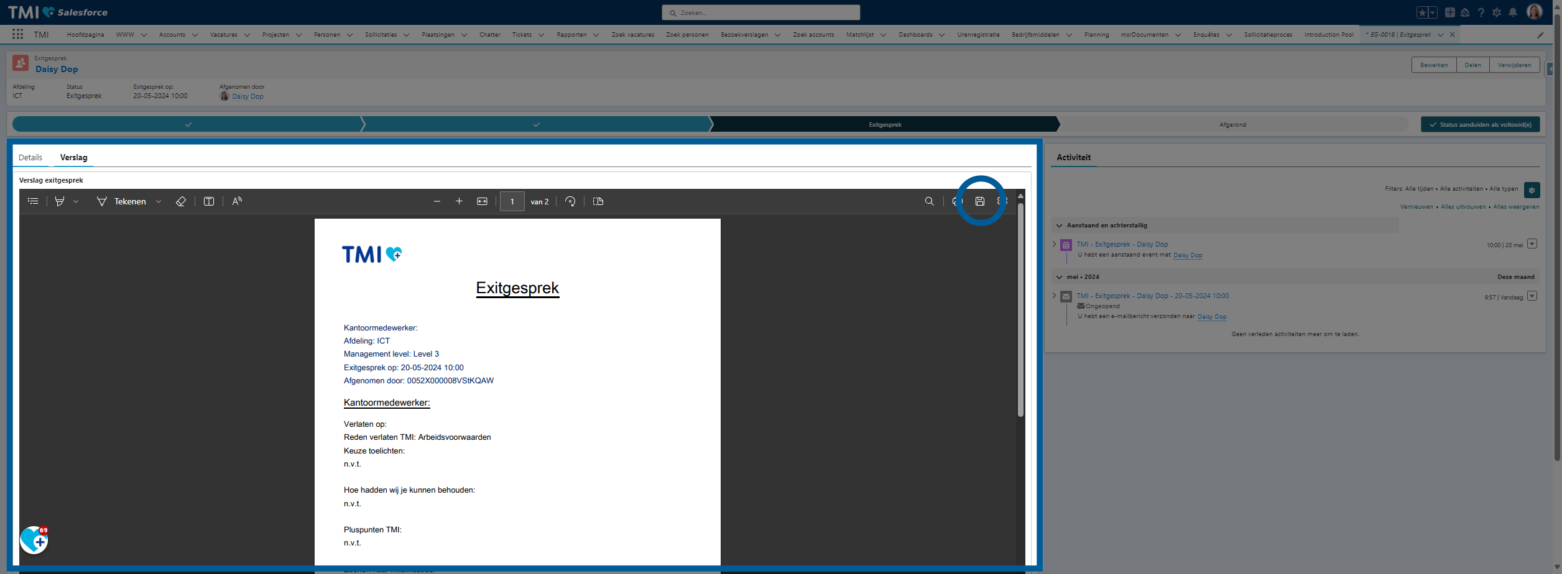Close the EG-0018 Exitgesprek tab

click(1452, 35)
